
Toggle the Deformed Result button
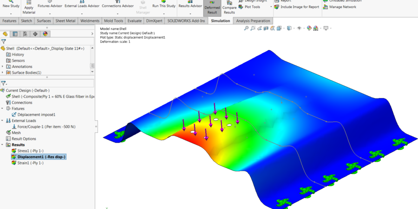(x=212, y=8)
